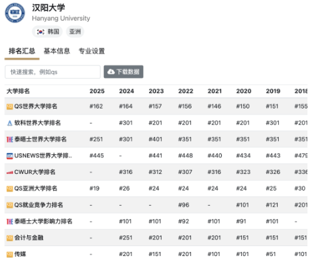Click the 汉阳大学 title heading
This screenshot has width=310, height=266.
pyautogui.click(x=48, y=8)
